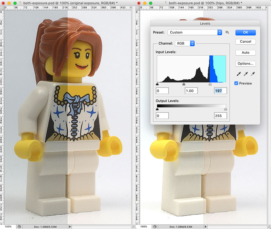Click the left window's status bar circular icon
The height and width of the screenshot is (229, 271).
[19, 227]
